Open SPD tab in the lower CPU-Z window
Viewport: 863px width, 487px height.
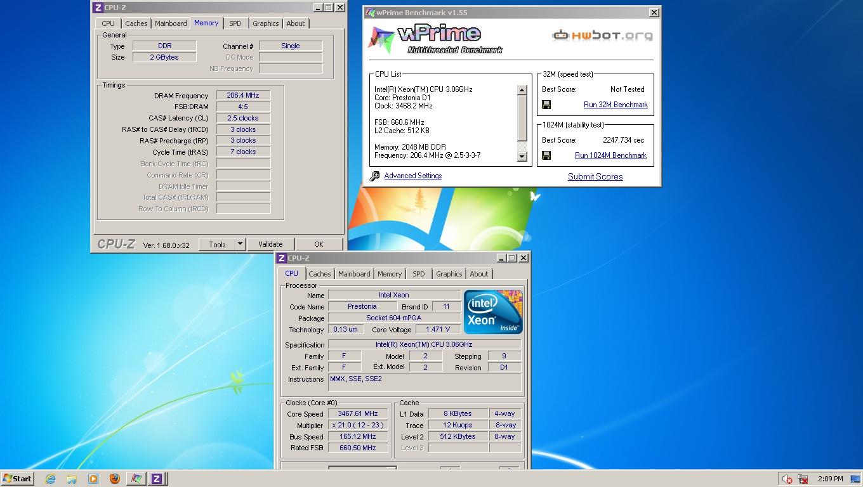pyautogui.click(x=419, y=274)
